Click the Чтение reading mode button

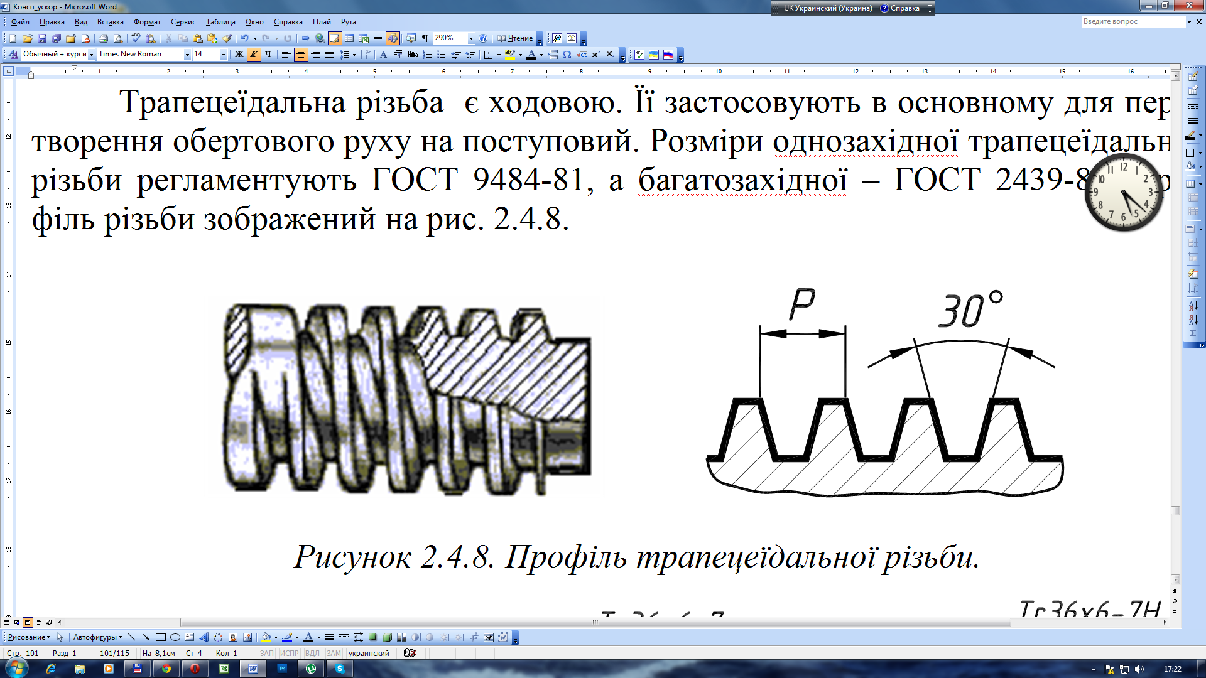click(515, 38)
